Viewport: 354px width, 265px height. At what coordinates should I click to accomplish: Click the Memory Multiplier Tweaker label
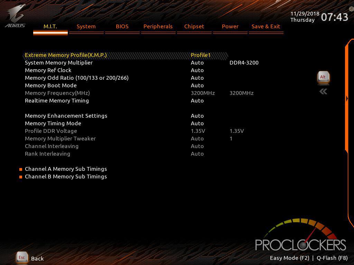[x=60, y=139]
